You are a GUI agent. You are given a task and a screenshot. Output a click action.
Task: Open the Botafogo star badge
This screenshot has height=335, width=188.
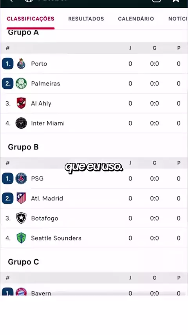21,218
